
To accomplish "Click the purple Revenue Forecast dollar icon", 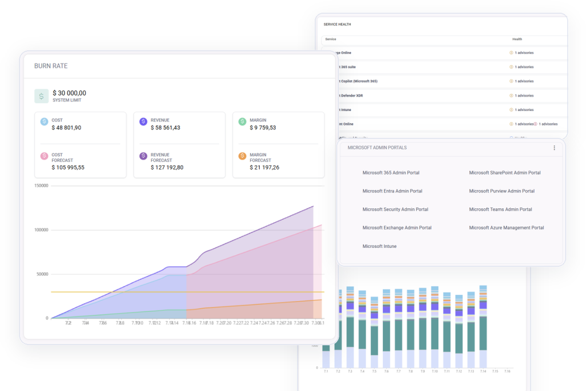I will [143, 156].
